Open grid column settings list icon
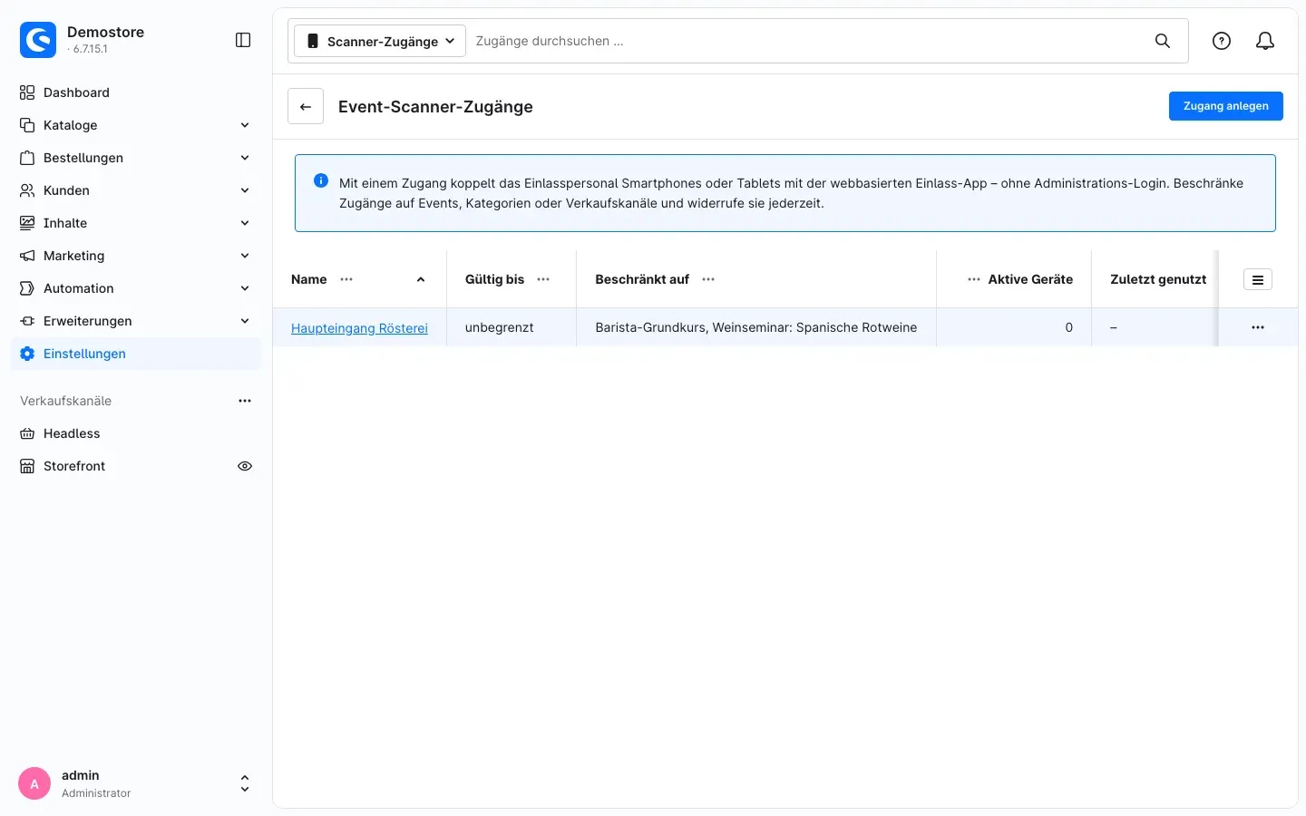This screenshot has width=1306, height=816. coord(1258,279)
